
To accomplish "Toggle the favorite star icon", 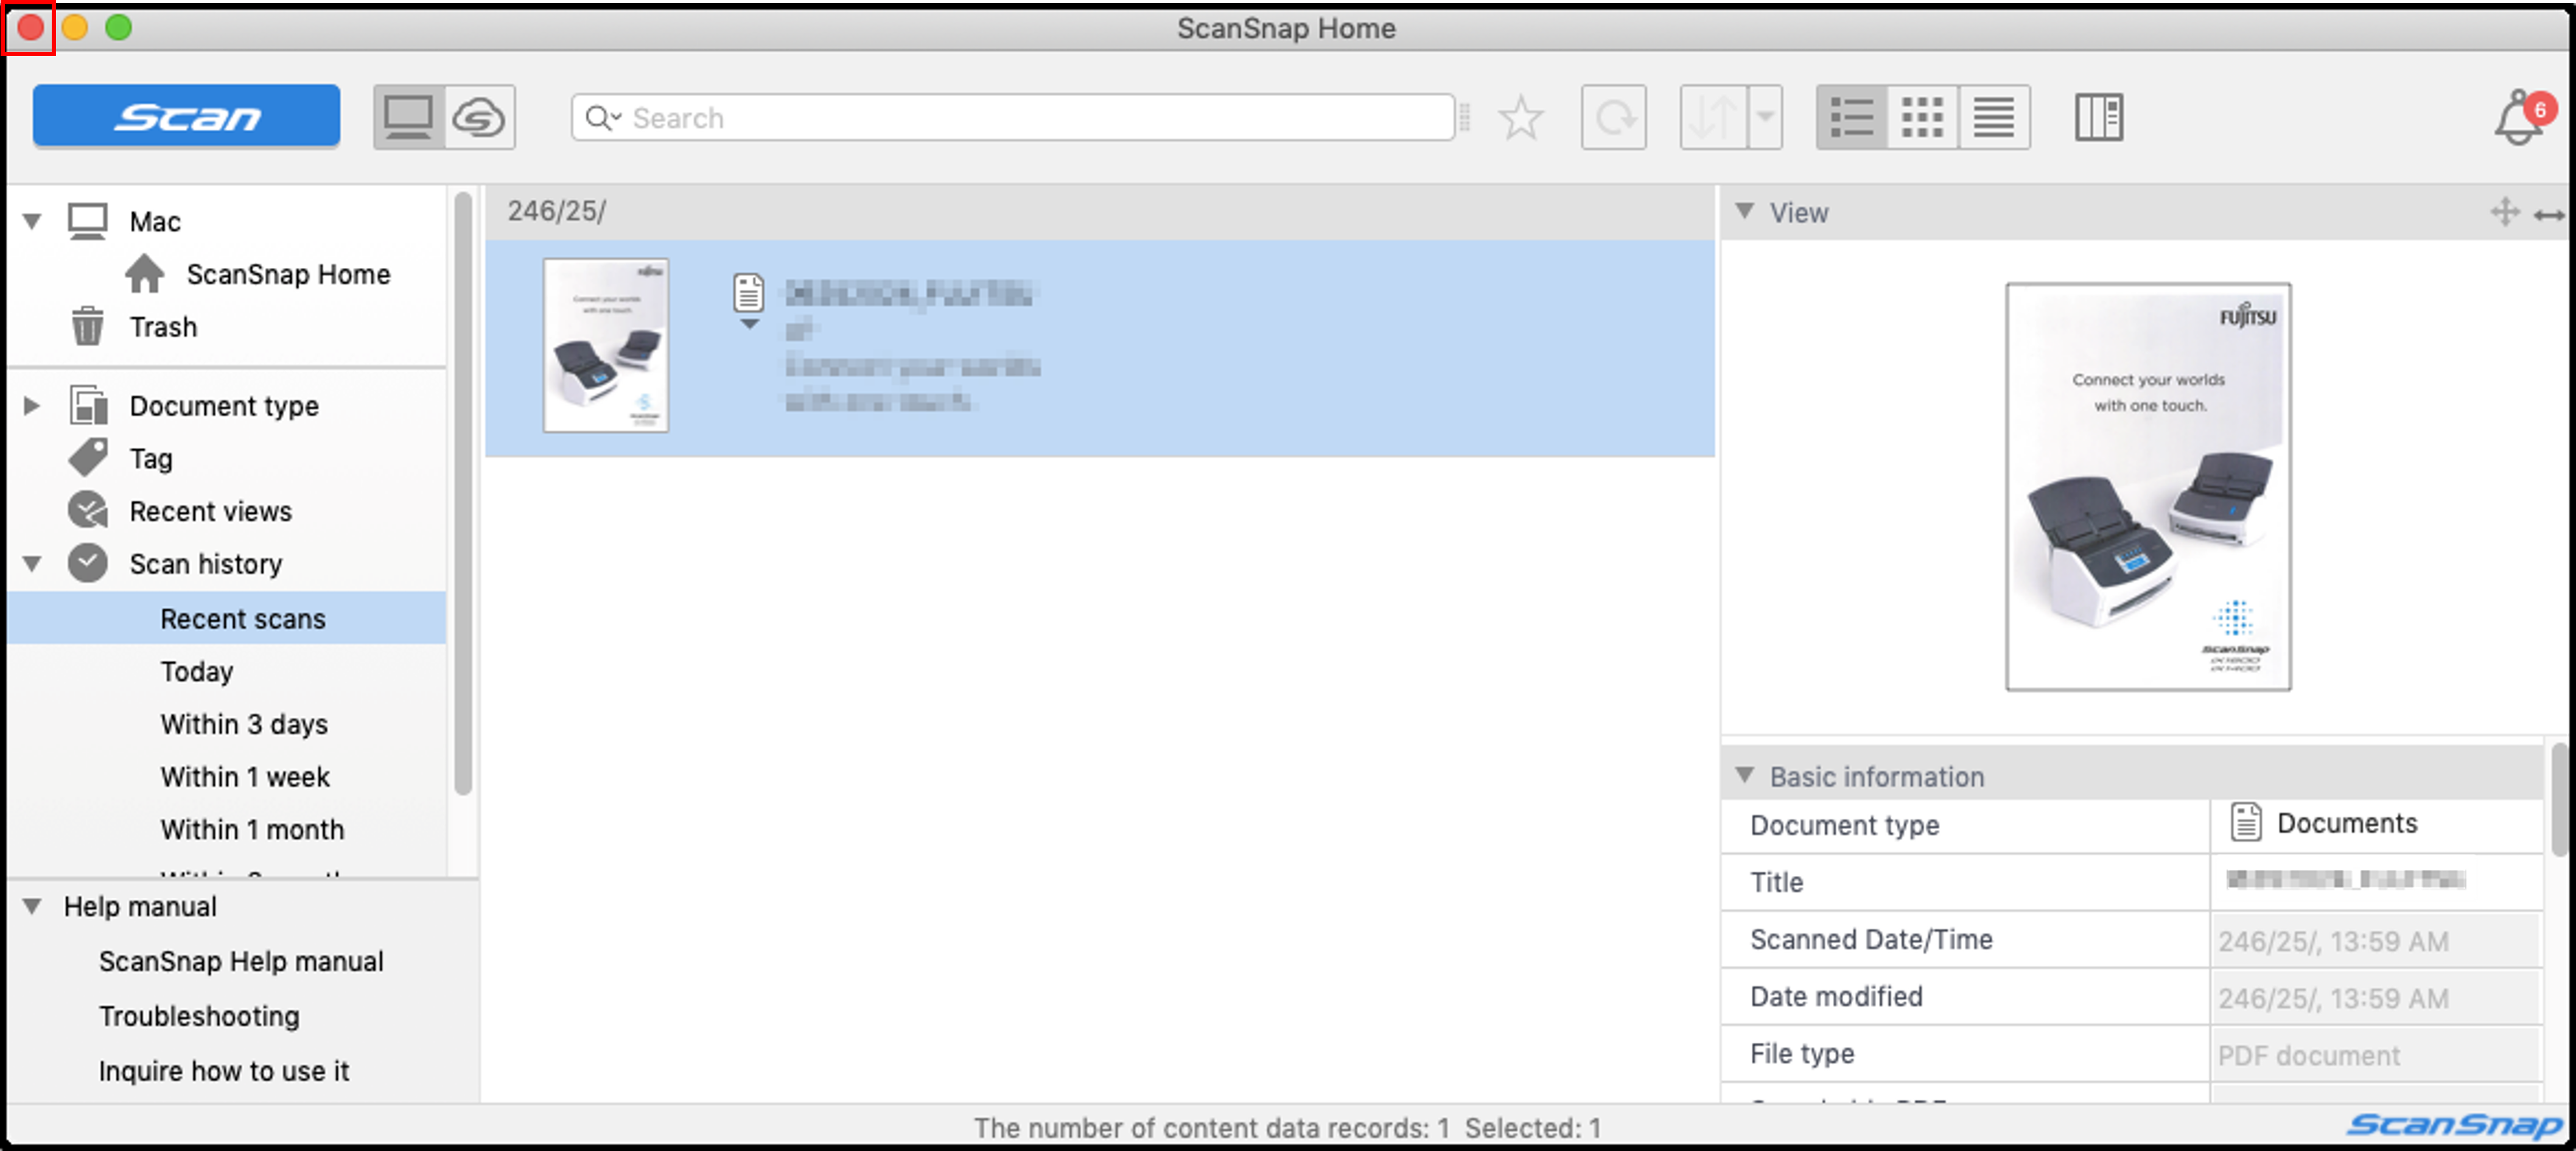I will pyautogui.click(x=1520, y=117).
